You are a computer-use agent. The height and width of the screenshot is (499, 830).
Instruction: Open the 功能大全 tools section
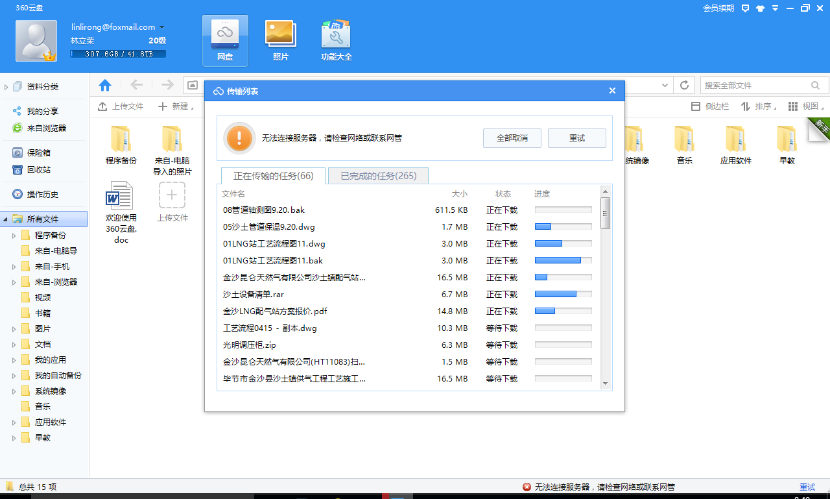(x=337, y=41)
